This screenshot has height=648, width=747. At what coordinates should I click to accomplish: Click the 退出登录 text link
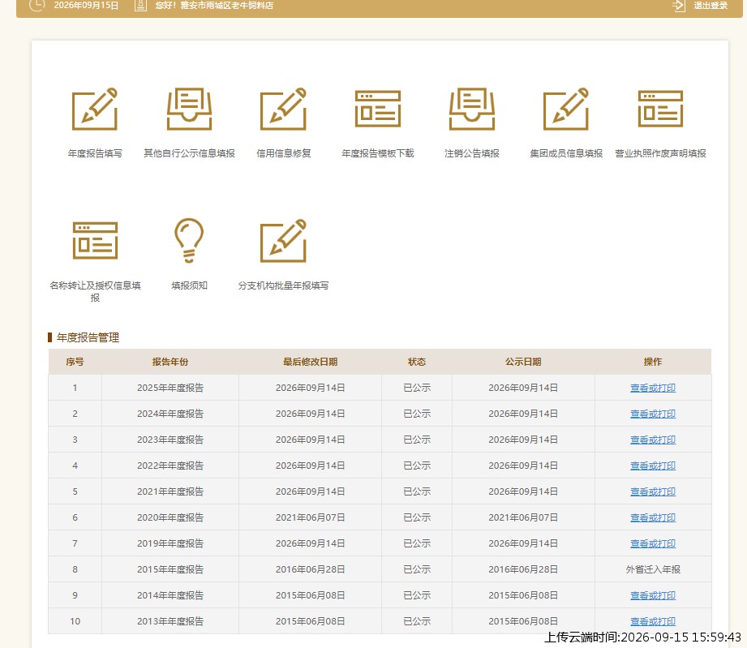click(x=711, y=6)
